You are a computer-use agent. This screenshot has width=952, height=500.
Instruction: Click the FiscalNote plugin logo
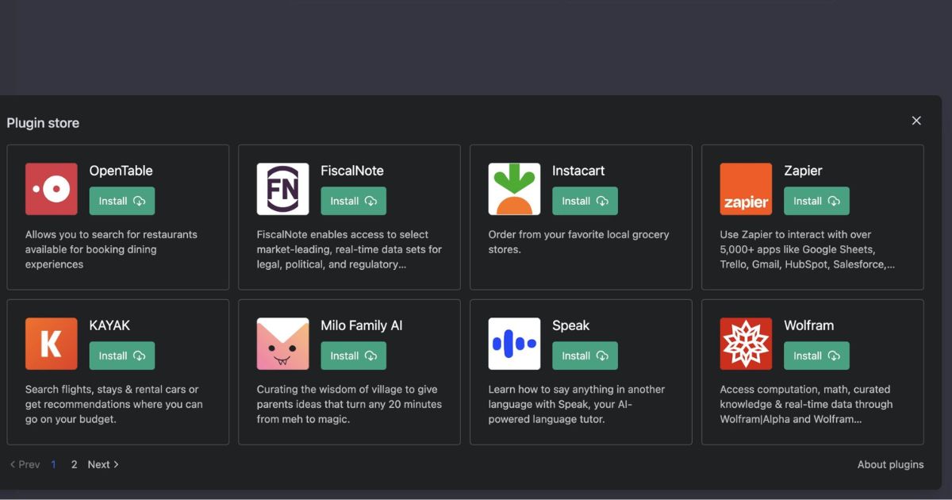pyautogui.click(x=282, y=188)
